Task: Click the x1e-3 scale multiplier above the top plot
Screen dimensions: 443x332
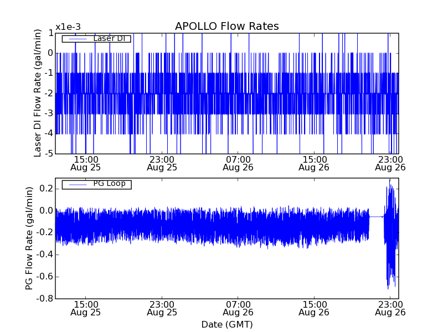Action: point(68,27)
